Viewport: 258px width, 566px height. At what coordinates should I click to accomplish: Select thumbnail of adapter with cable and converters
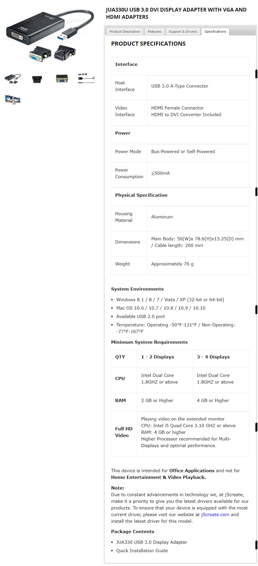point(13,79)
